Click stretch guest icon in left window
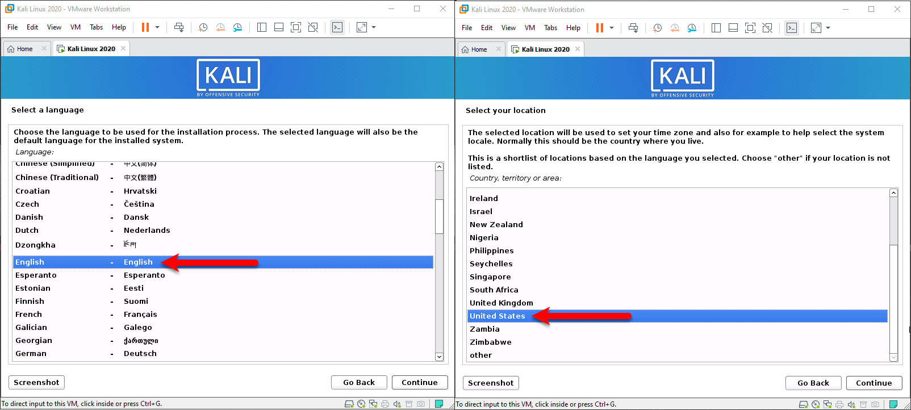This screenshot has width=911, height=410. [362, 27]
